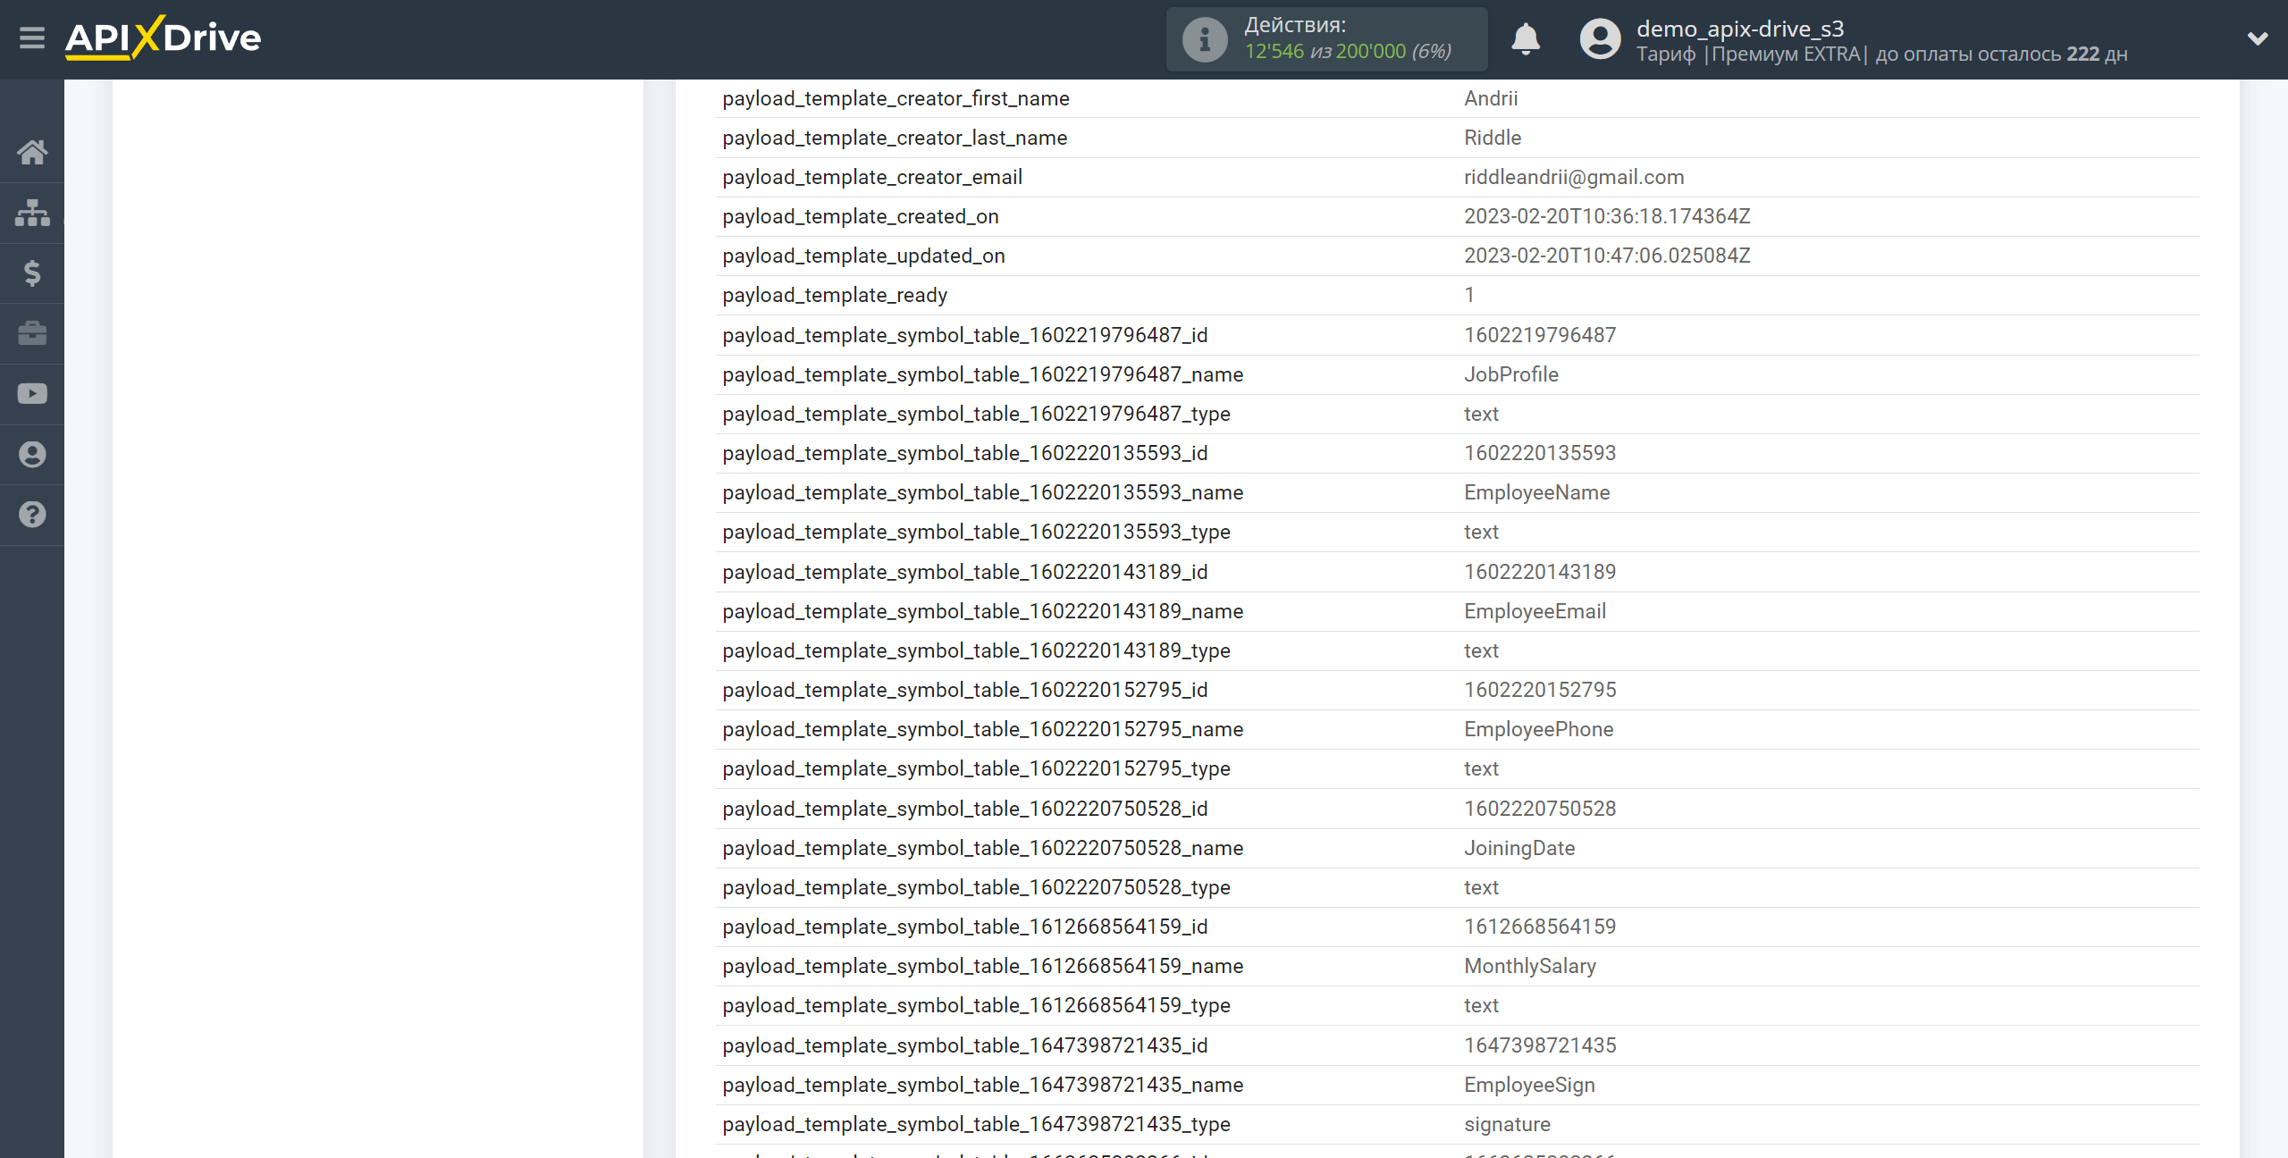Select the value Riddle
This screenshot has height=1158, width=2288.
tap(1493, 138)
